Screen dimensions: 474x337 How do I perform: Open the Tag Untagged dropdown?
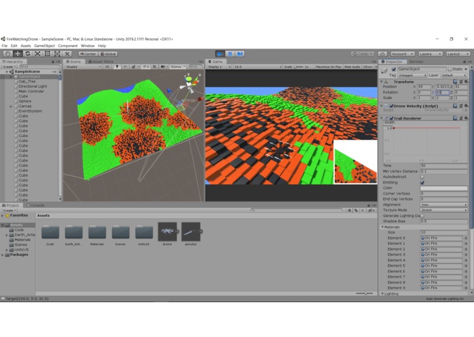click(x=412, y=75)
